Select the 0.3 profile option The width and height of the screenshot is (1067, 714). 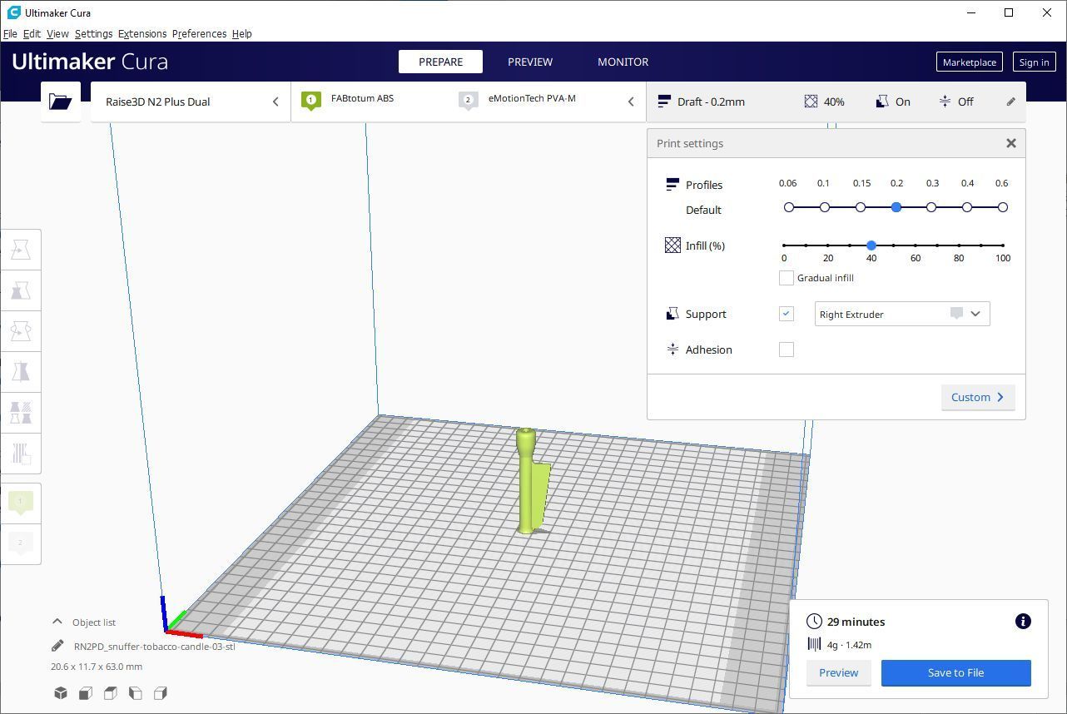coord(931,207)
